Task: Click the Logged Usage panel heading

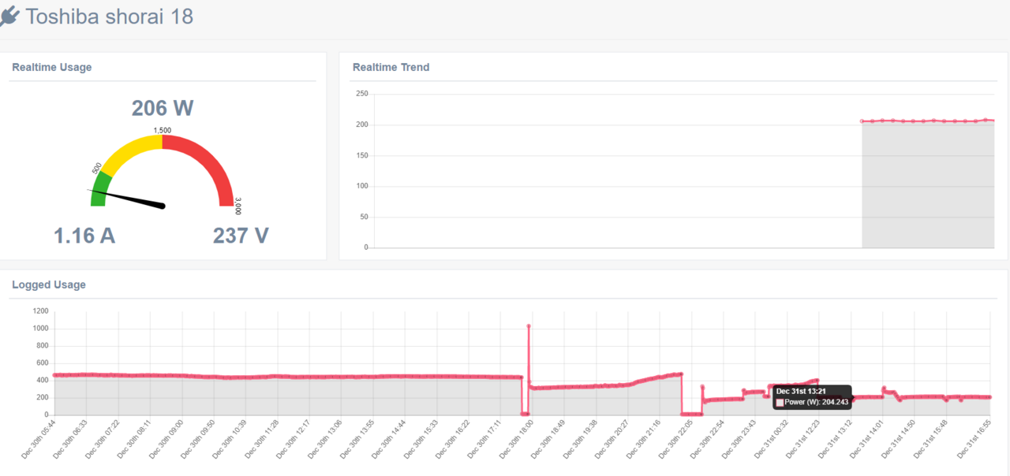Action: coord(49,284)
